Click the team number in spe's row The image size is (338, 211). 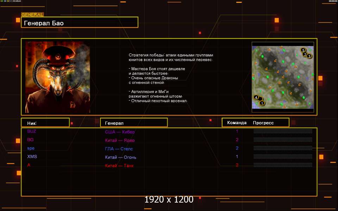(x=237, y=148)
